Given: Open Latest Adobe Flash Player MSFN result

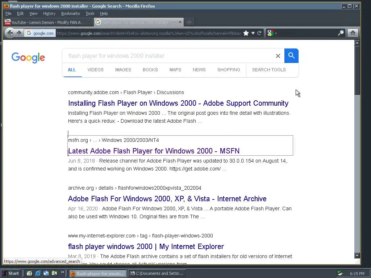Looking at the screenshot, I should 154,151.
